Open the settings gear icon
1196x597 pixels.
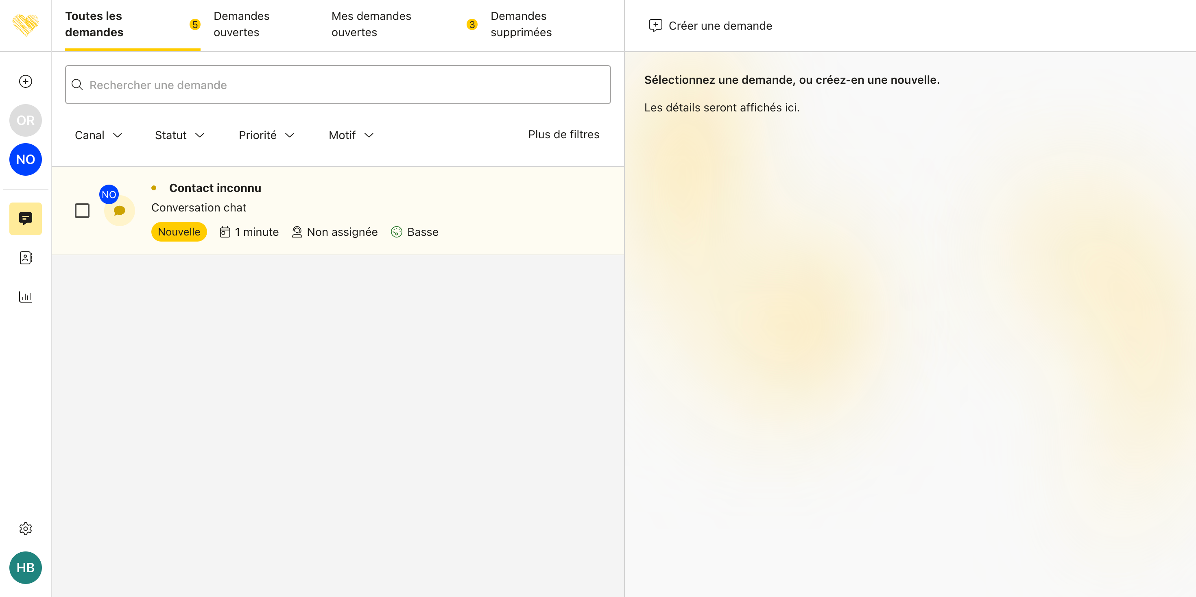click(26, 528)
